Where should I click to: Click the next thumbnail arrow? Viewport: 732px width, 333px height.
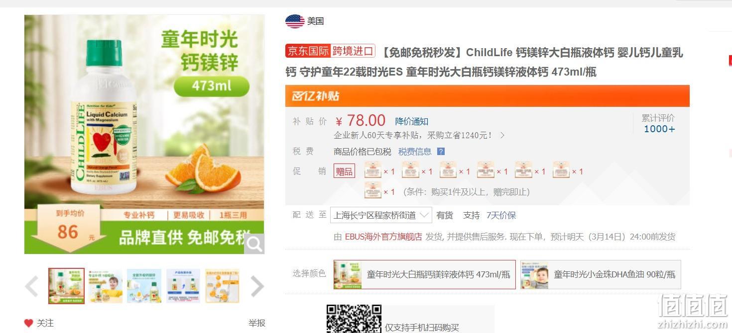[257, 286]
